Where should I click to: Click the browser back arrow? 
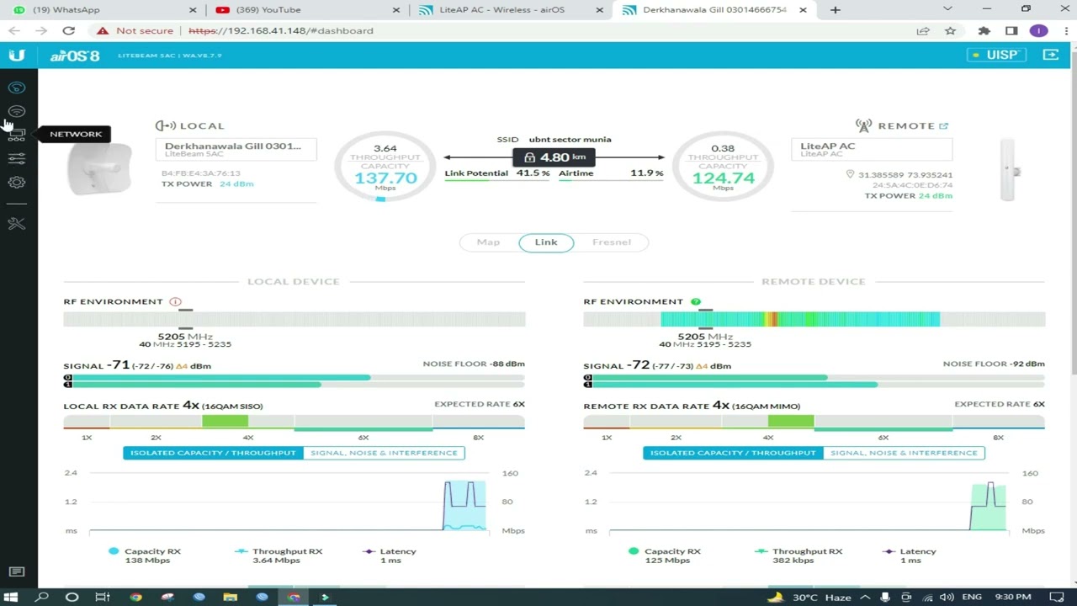(14, 30)
